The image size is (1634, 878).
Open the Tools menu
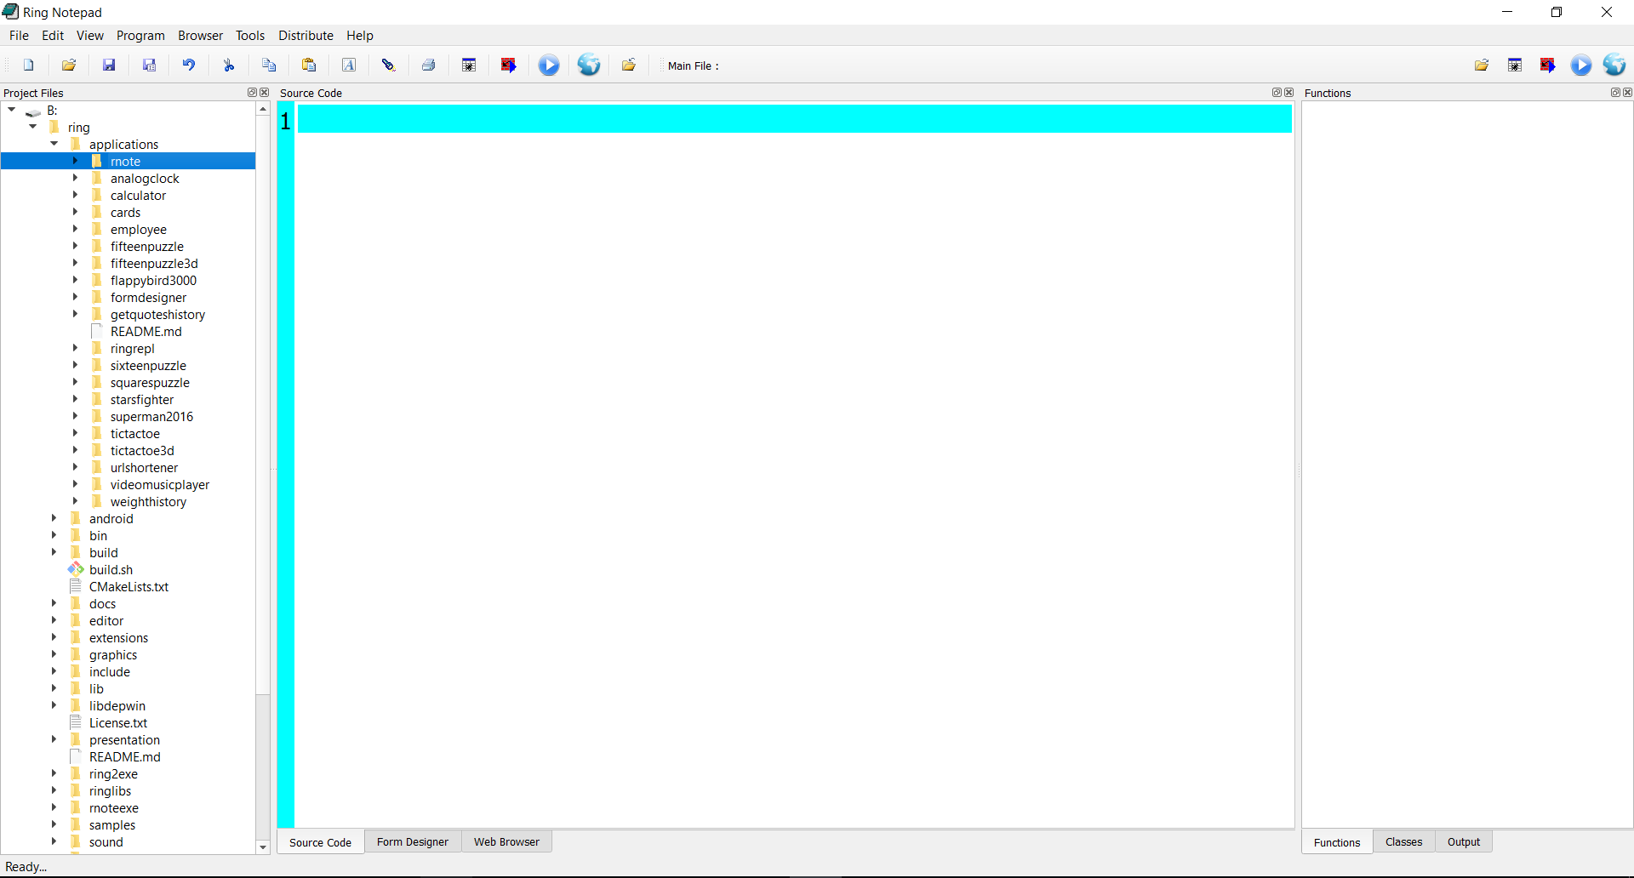click(x=250, y=36)
